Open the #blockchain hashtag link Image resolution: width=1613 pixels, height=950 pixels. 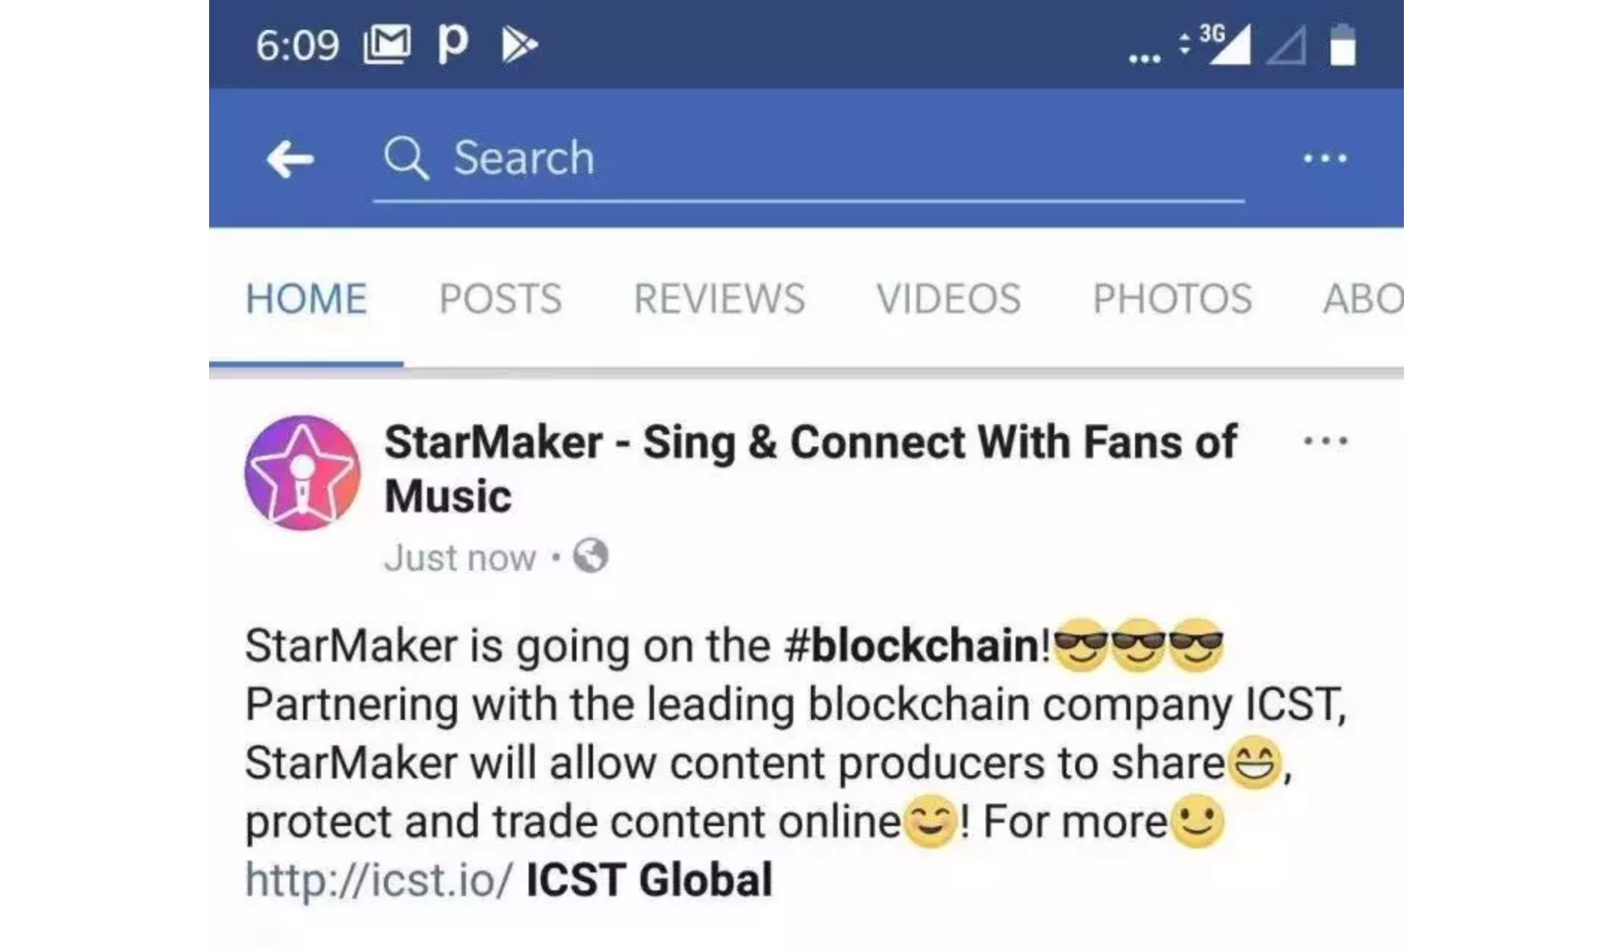pyautogui.click(x=911, y=645)
